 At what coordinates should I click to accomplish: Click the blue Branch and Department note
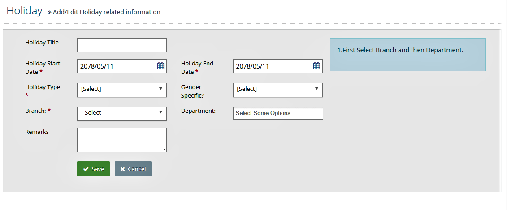pyautogui.click(x=408, y=55)
